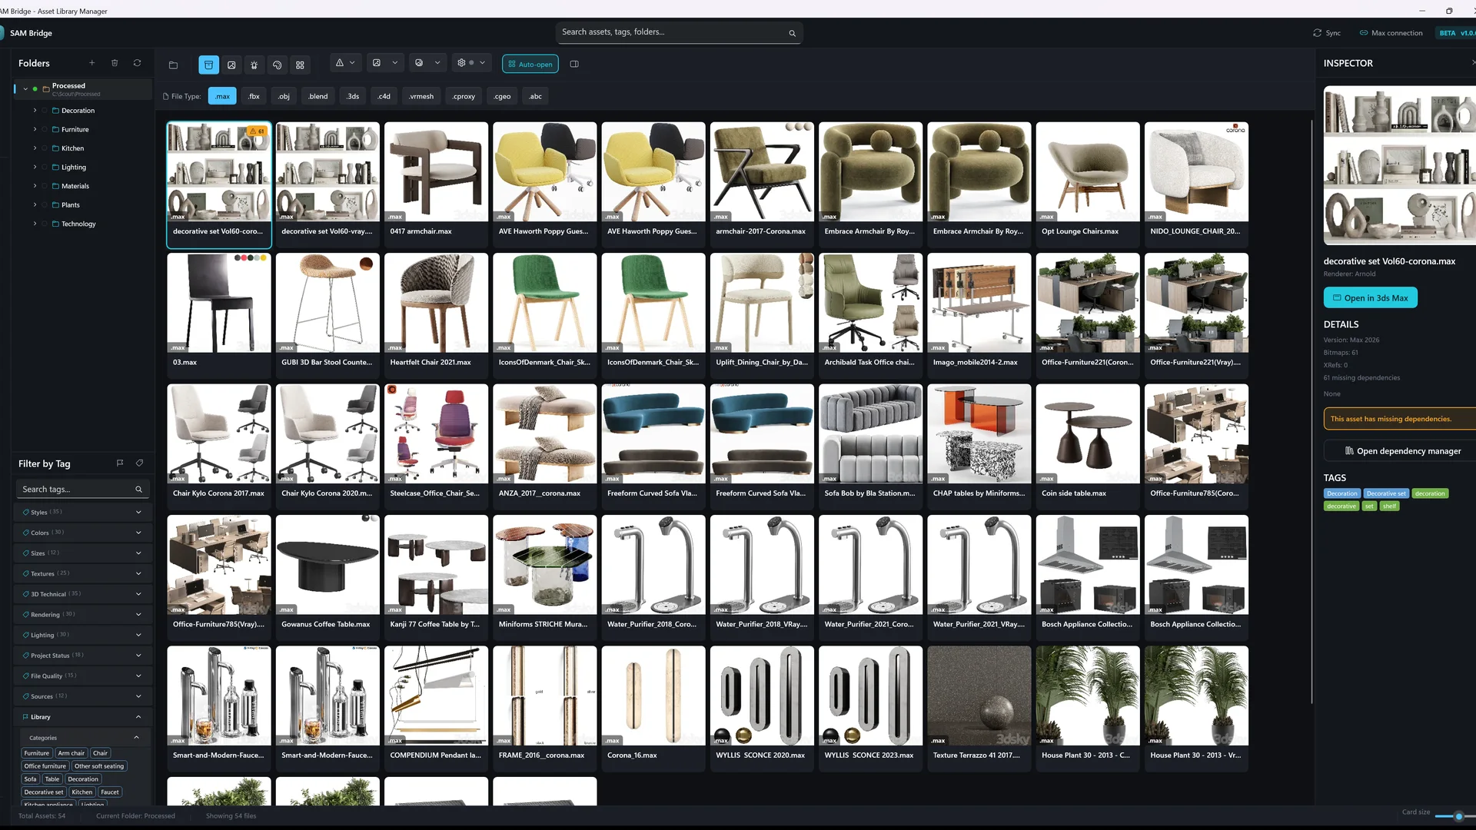Toggle the .max file type filter
The image size is (1476, 830).
click(222, 96)
